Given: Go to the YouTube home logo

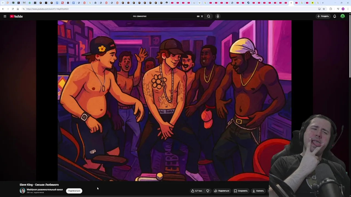Looking at the screenshot, I should 16,16.
